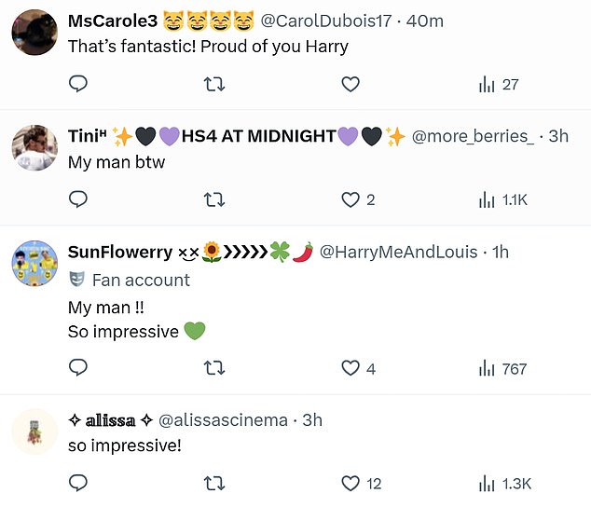Repost the "My man btw" tweet

213,199
